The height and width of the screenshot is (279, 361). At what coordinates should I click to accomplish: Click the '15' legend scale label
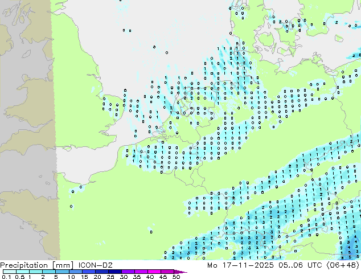pos(84,277)
